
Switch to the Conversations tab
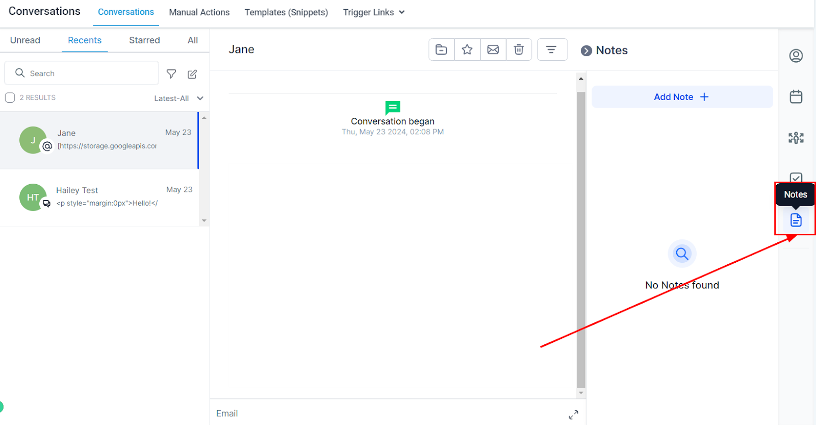point(126,12)
